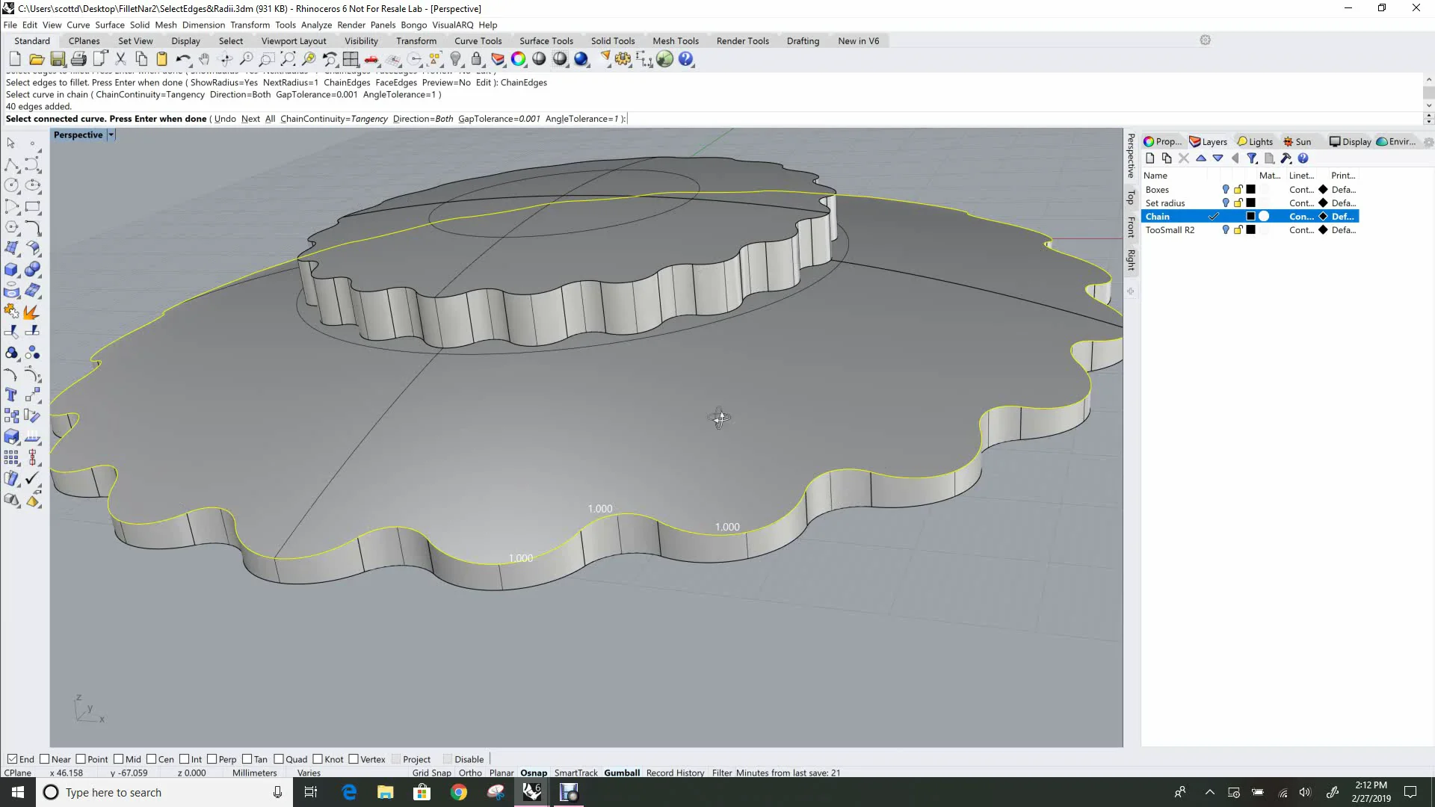Open the layer filter dropdown arrow
The height and width of the screenshot is (807, 1435).
point(1256,163)
